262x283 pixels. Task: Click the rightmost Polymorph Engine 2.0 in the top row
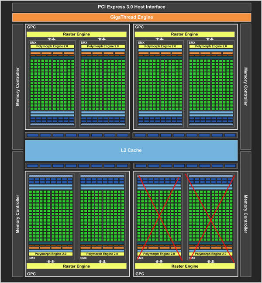click(x=211, y=46)
